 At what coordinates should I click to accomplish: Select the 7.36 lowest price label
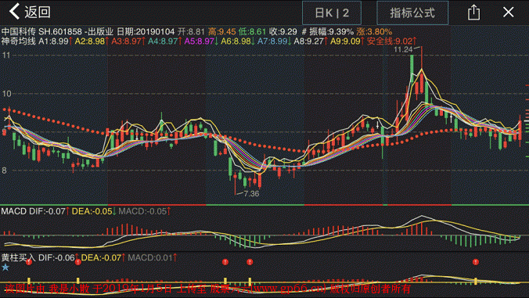tap(251, 194)
